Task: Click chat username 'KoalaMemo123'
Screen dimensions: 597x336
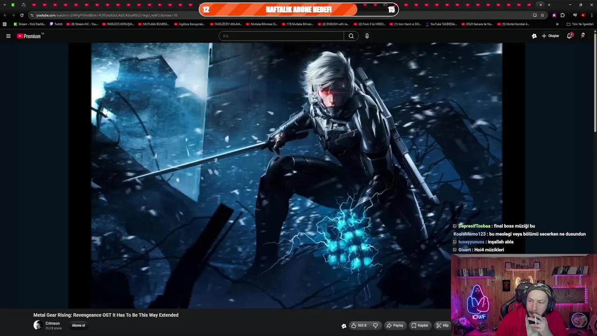Action: pyautogui.click(x=469, y=234)
